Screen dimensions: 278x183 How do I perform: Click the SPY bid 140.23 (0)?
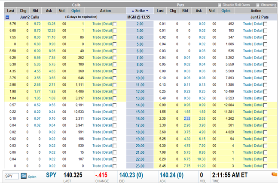[x=131, y=175]
